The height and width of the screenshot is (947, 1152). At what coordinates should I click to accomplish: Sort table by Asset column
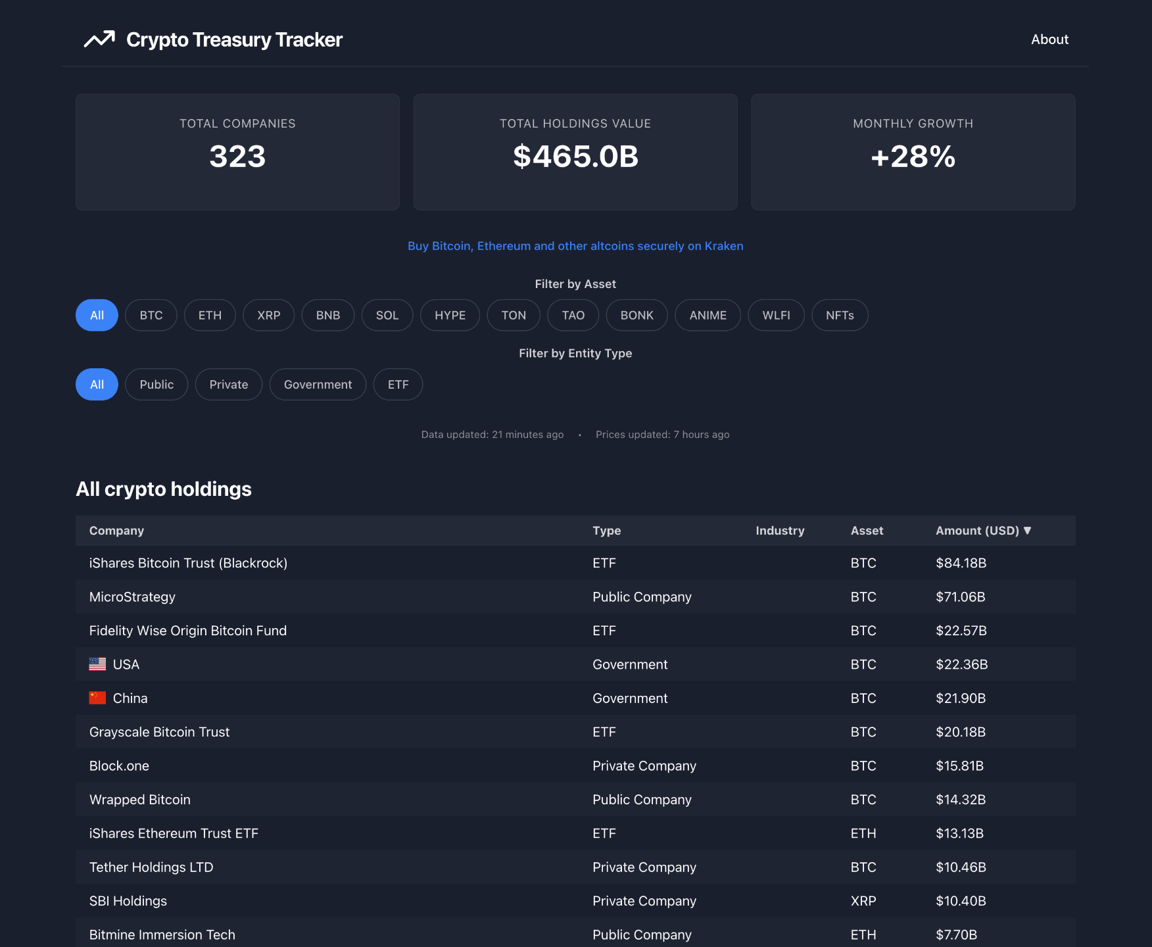867,530
